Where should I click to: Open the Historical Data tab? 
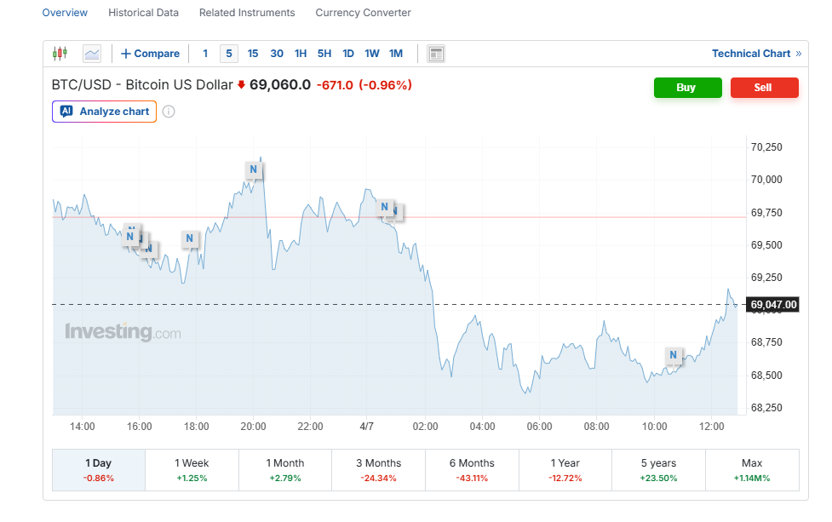click(x=144, y=13)
